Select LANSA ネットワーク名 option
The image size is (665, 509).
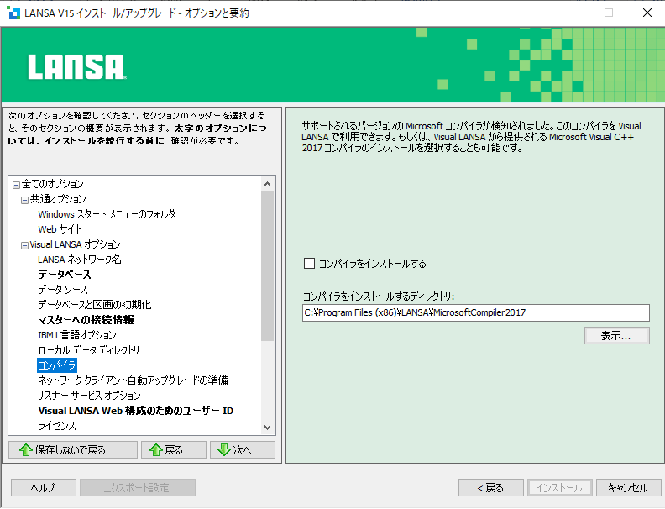(x=80, y=260)
